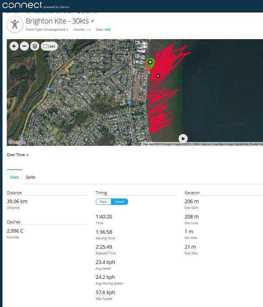
Task: Click the activity type person icon
Action: [15, 24]
